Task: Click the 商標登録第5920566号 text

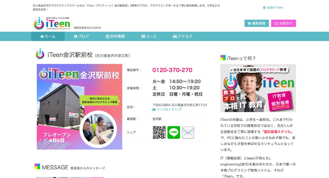Action: (x=88, y=28)
